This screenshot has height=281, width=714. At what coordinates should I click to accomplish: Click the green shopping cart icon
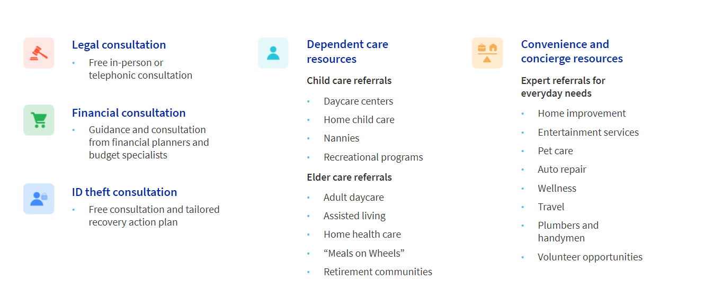39,120
